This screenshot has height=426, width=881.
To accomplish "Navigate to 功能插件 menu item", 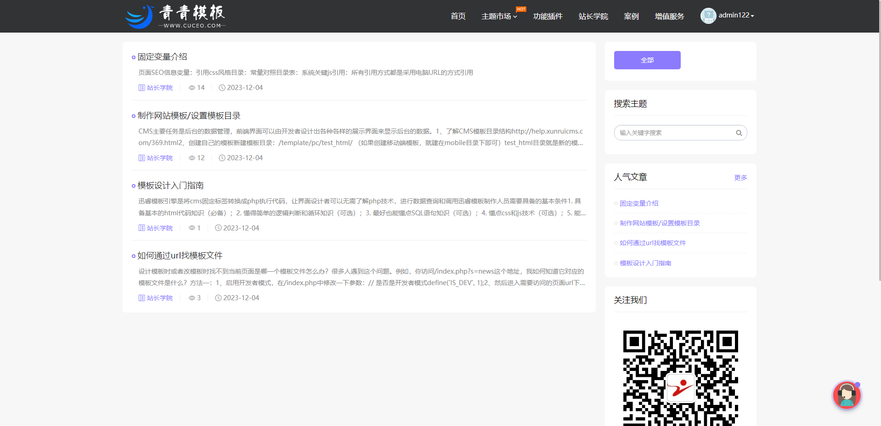I will [548, 16].
